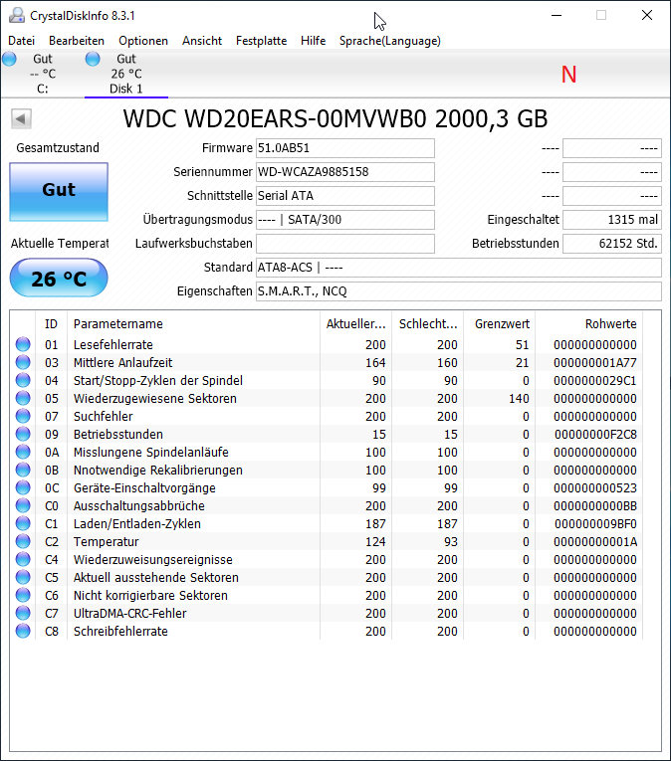Click the disk model title WDC WD20EARS-00MVWB0
The height and width of the screenshot is (761, 671).
pyautogui.click(x=335, y=119)
